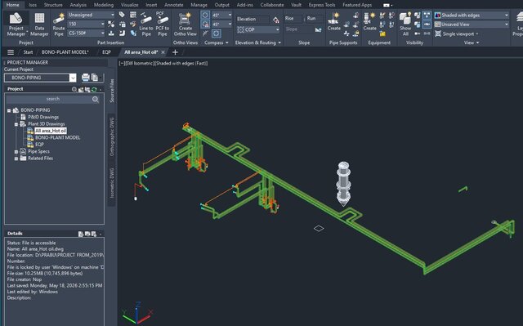523x326 pixels.
Task: Expand the Elevation & Routing panel
Action: coord(258,42)
